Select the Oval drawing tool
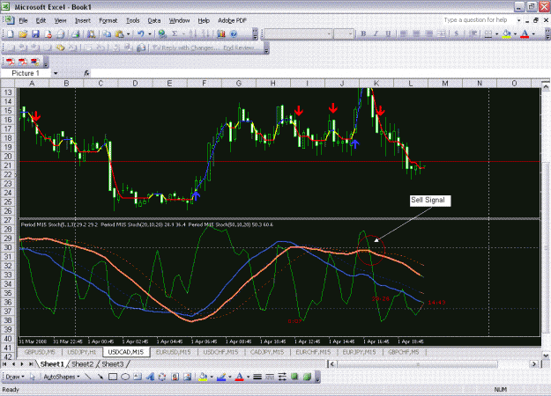 click(x=125, y=377)
